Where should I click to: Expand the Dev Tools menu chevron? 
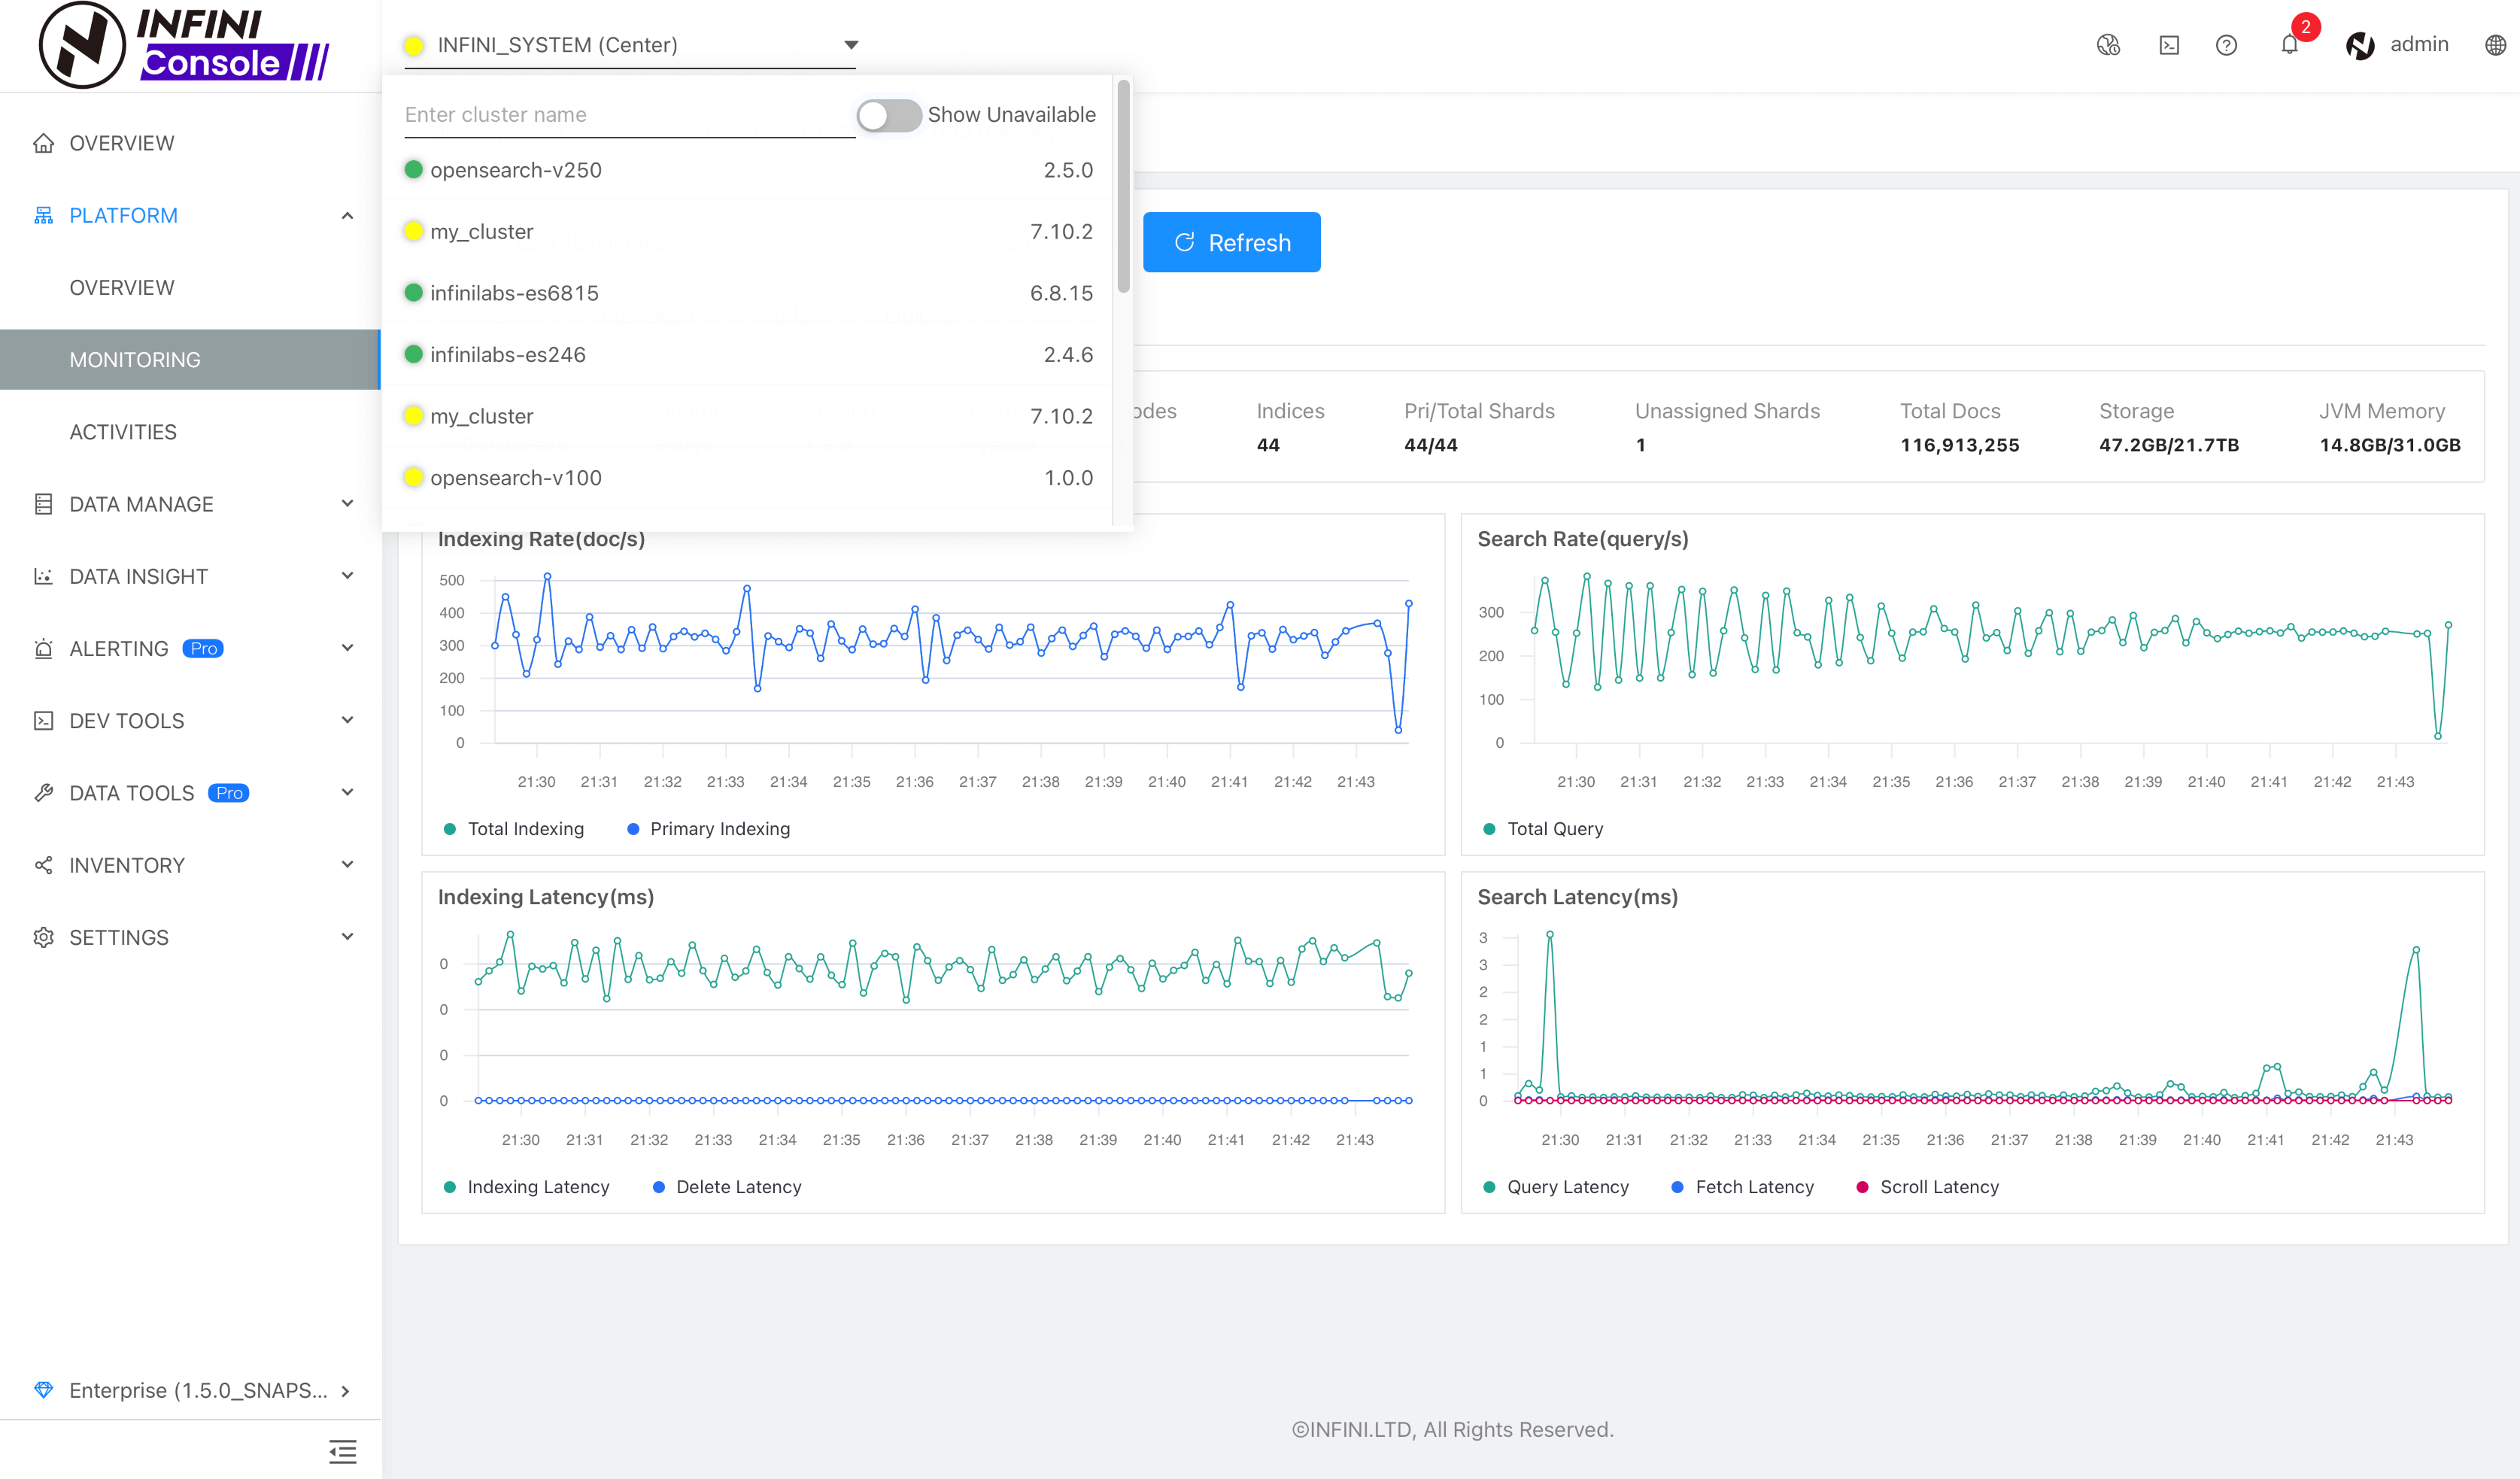coord(347,720)
